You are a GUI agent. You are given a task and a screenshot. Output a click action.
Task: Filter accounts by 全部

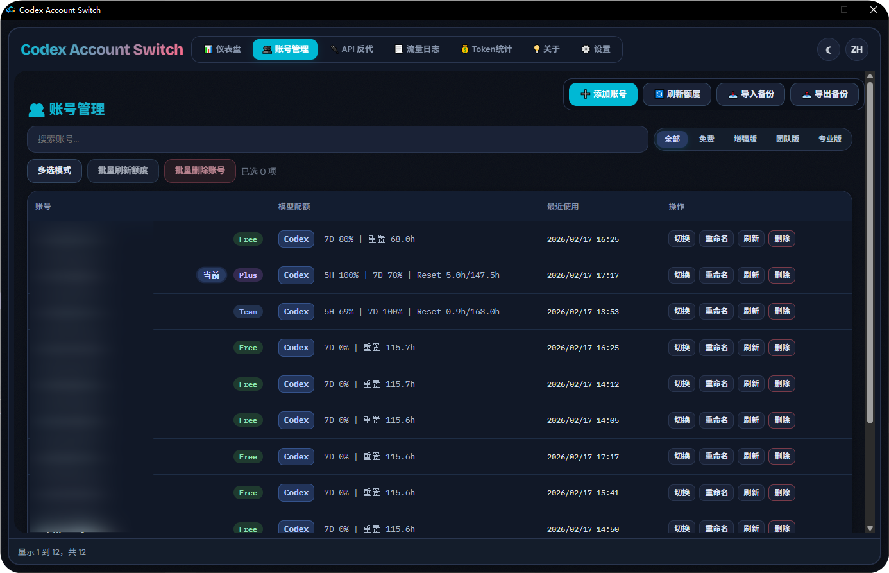click(672, 139)
